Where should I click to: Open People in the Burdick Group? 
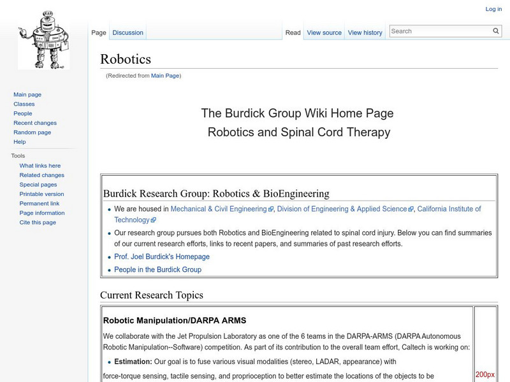coord(157,270)
